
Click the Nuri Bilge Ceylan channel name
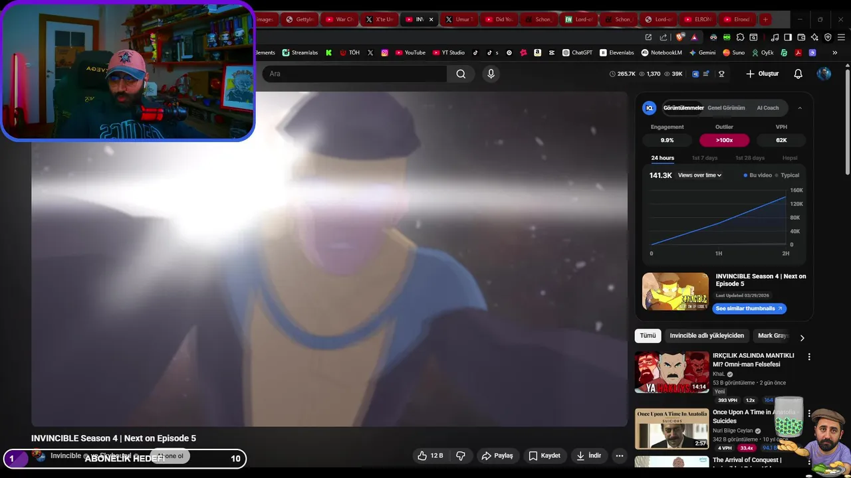pyautogui.click(x=733, y=431)
